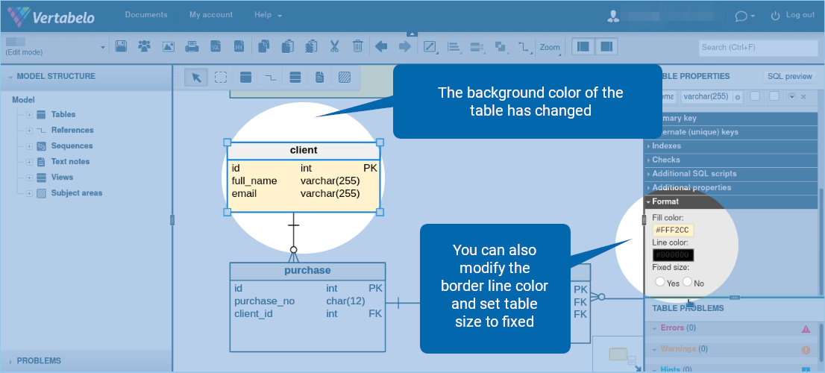
Task: Click the column settings gear icon
Action: 738,97
